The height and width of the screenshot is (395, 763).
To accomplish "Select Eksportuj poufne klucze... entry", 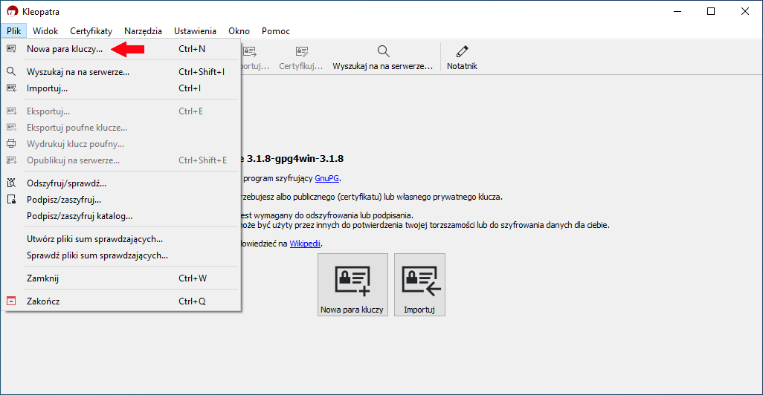I will (121, 128).
